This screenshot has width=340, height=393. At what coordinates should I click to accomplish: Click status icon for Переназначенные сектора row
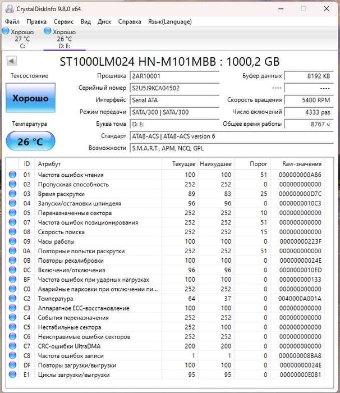[12, 213]
